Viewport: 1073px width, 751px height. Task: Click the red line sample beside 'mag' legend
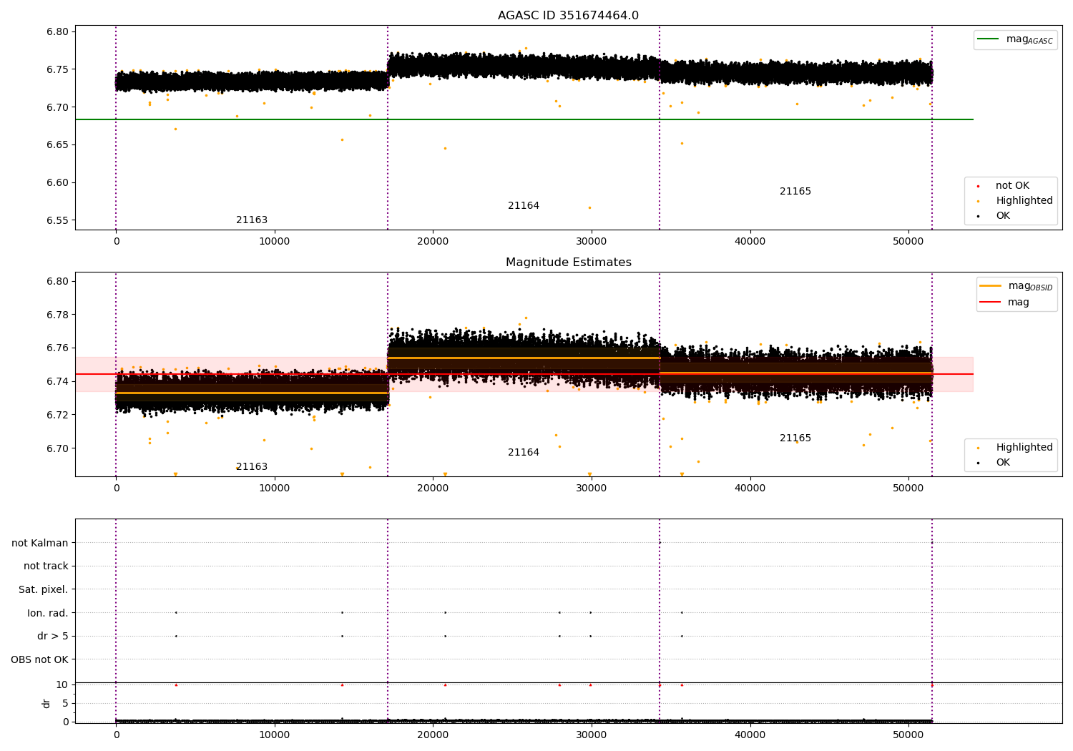click(x=990, y=303)
